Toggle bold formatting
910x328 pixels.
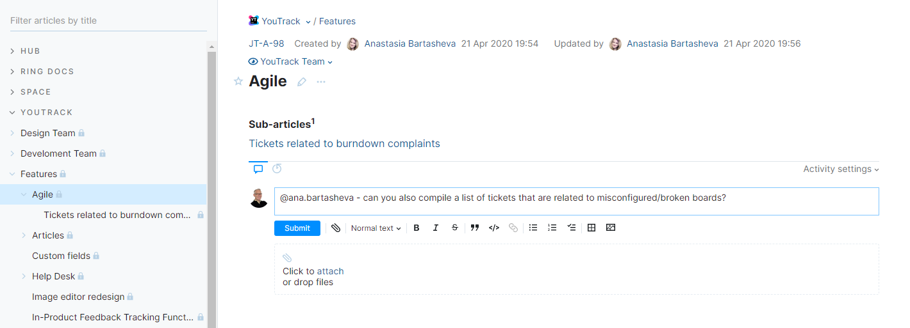(x=417, y=228)
